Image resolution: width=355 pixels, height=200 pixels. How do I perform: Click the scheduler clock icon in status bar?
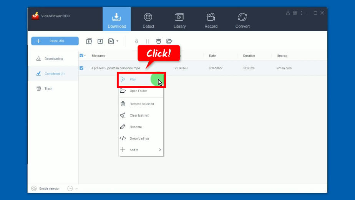click(x=70, y=188)
